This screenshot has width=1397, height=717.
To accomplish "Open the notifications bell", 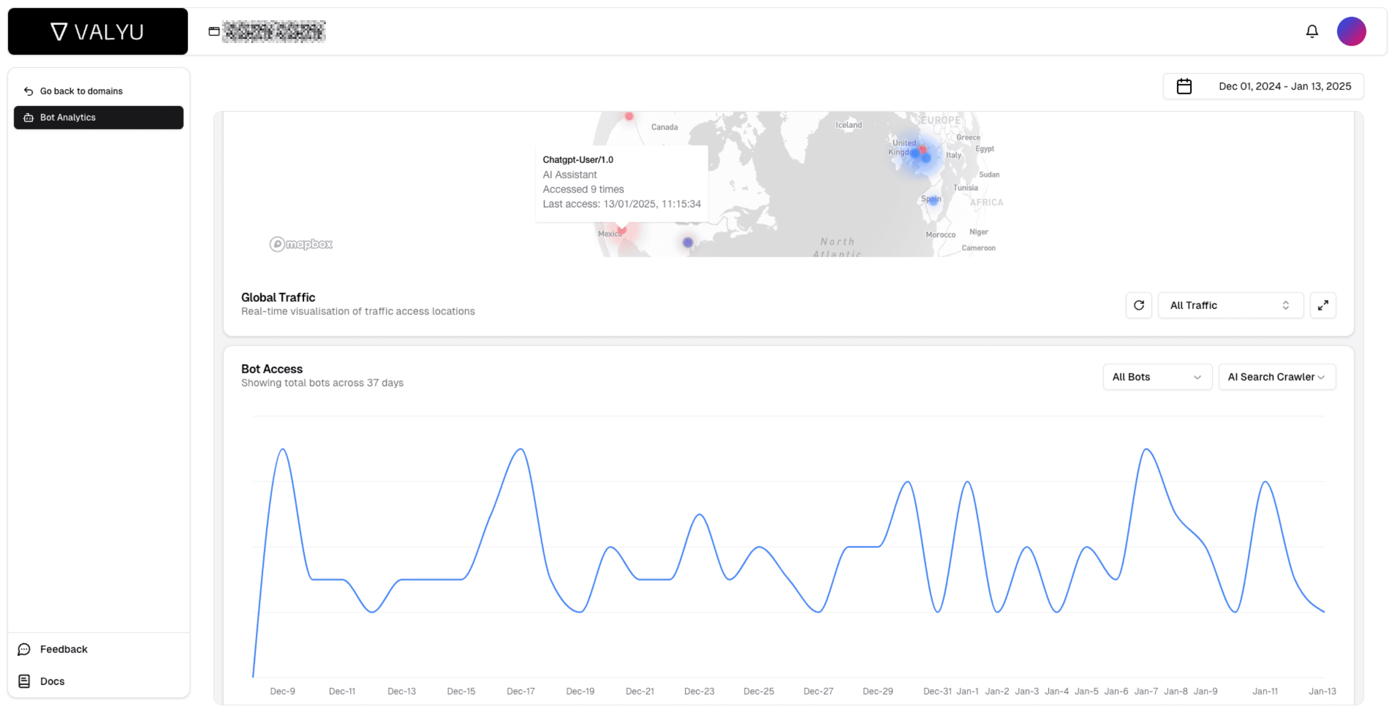I will pyautogui.click(x=1311, y=31).
